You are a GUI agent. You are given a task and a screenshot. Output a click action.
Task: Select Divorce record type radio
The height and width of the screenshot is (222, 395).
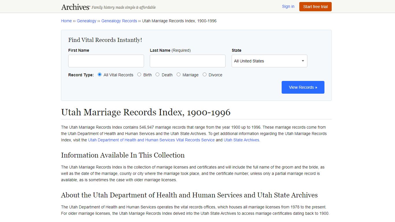(x=205, y=75)
